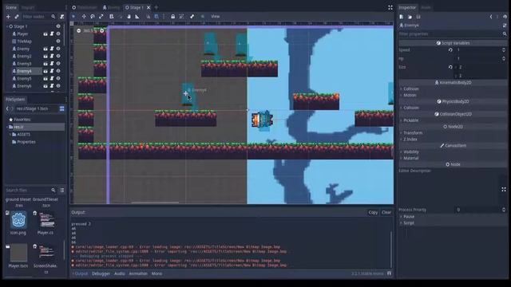Go to the previous edited object in Inspector
Screen dimensions: 511x287
[x=491, y=17]
